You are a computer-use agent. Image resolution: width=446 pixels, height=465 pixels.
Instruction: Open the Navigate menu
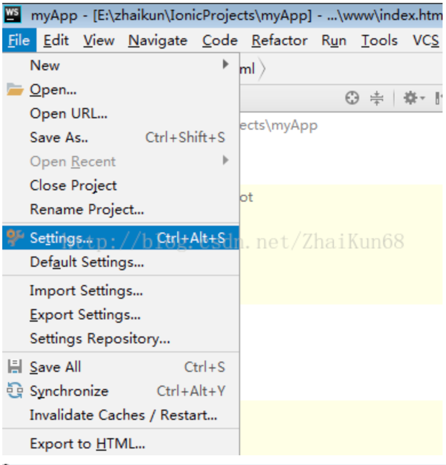pos(158,41)
